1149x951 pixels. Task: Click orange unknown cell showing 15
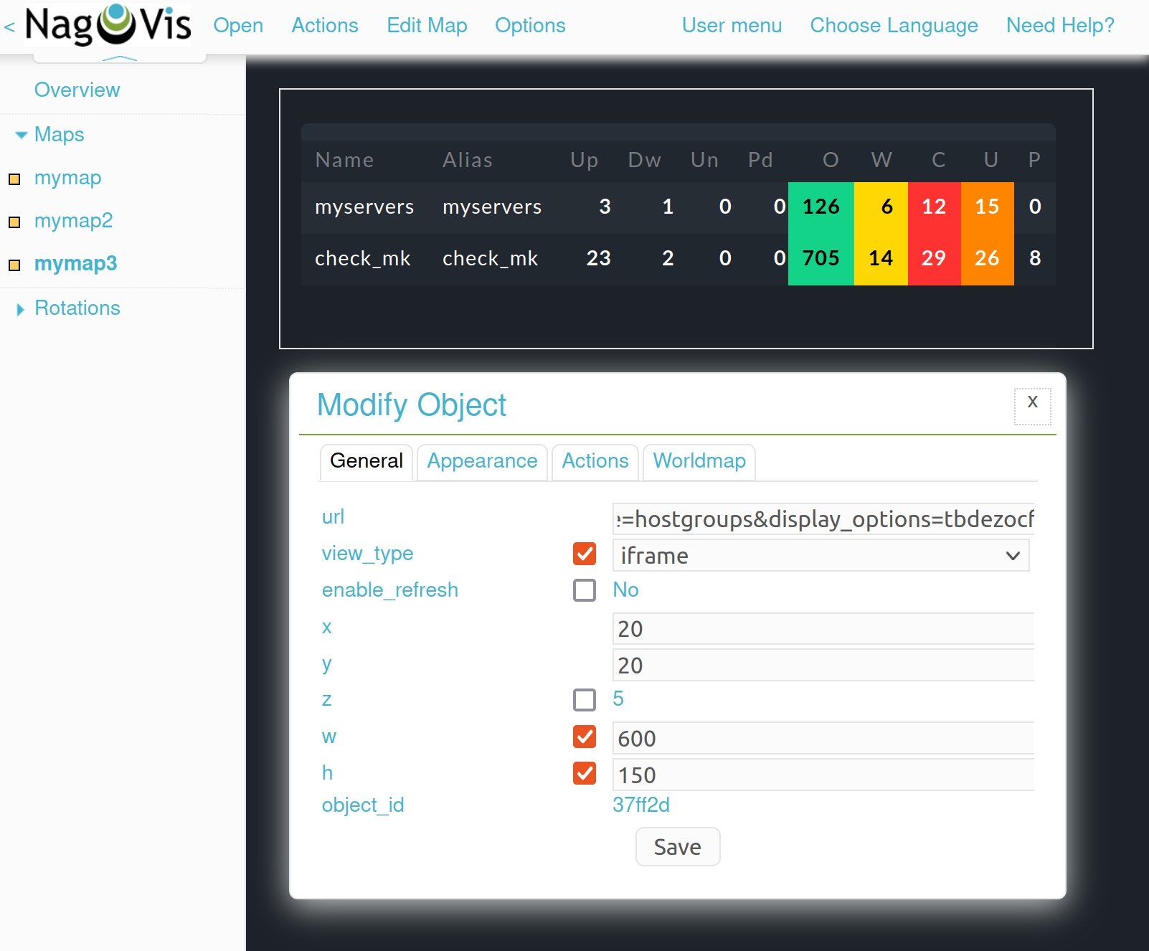988,208
